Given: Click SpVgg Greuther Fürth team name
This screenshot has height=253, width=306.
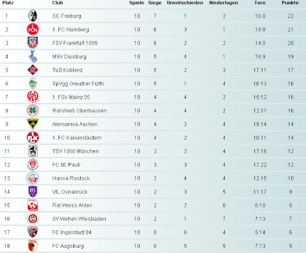Looking at the screenshot, I should 78,83.
